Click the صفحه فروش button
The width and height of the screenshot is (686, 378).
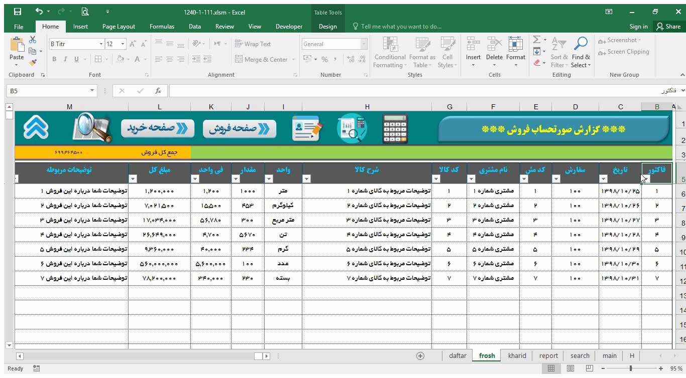(x=240, y=128)
